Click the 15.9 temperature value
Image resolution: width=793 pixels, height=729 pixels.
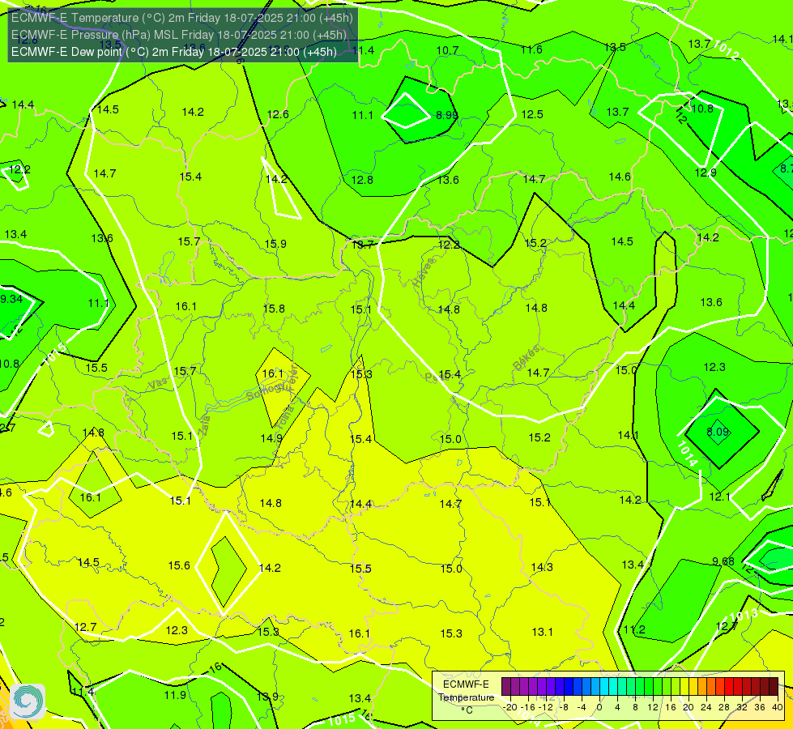coord(275,244)
